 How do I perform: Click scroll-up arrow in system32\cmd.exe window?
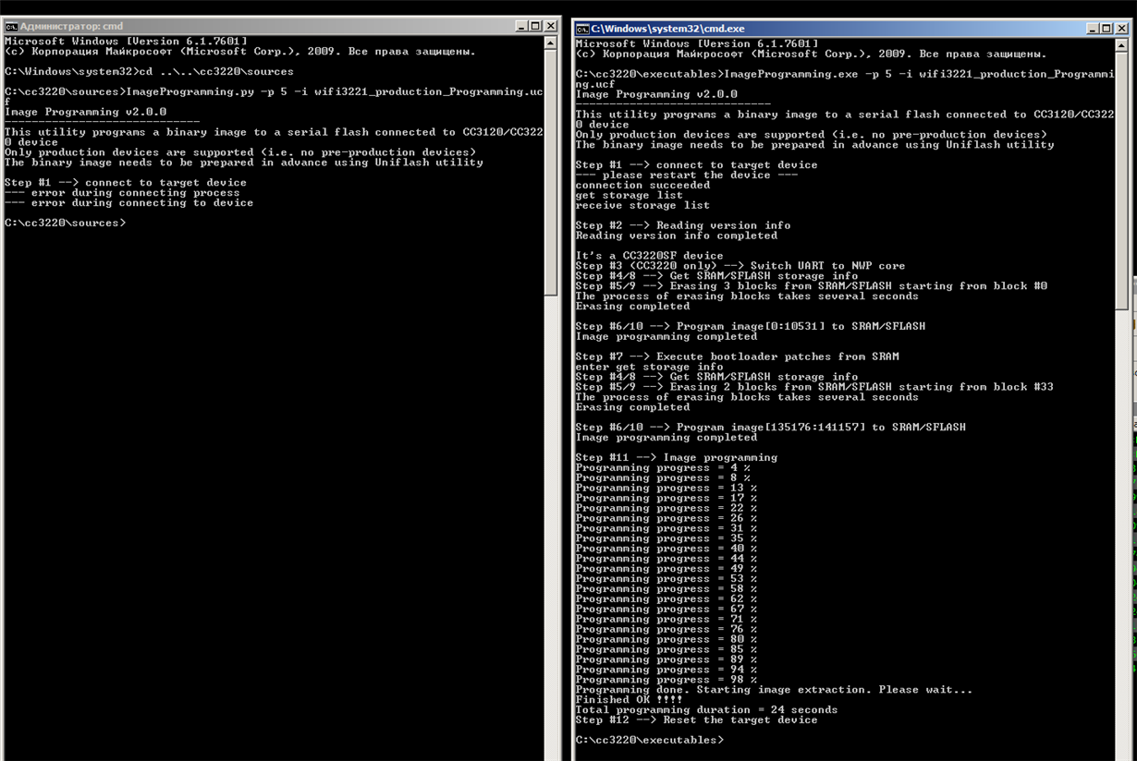click(1122, 45)
